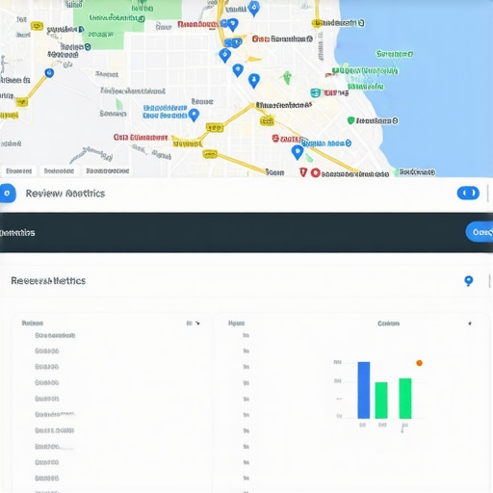
Task: Click the blue map pin beside the blue-labelled place
Action: pyautogui.click(x=194, y=115)
